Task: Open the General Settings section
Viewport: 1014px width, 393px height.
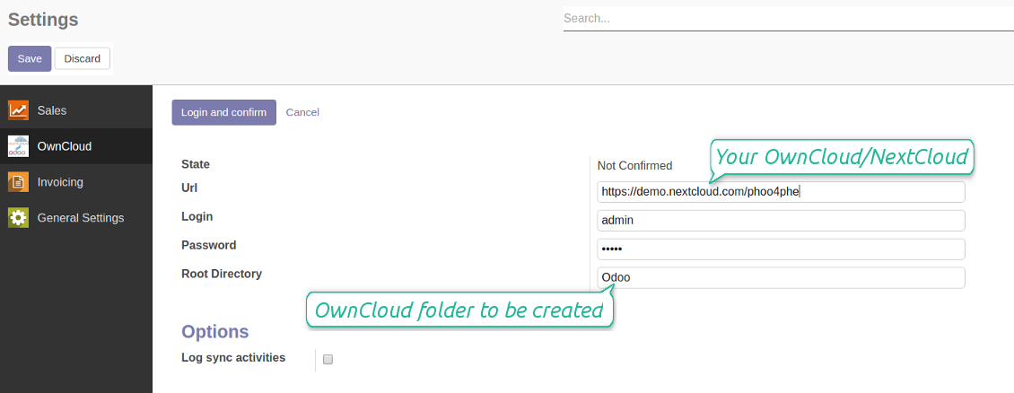Action: click(x=76, y=218)
